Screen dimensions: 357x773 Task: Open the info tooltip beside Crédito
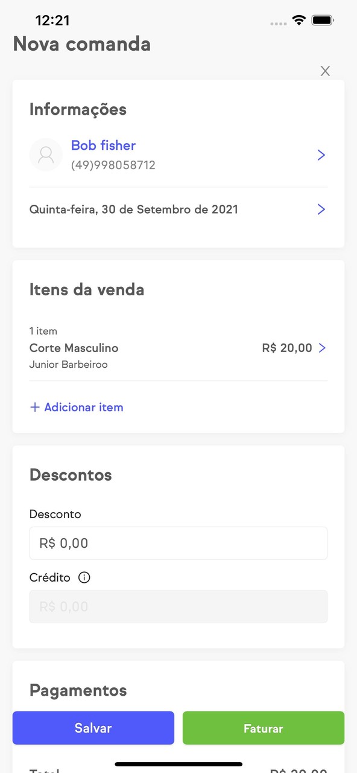[84, 577]
